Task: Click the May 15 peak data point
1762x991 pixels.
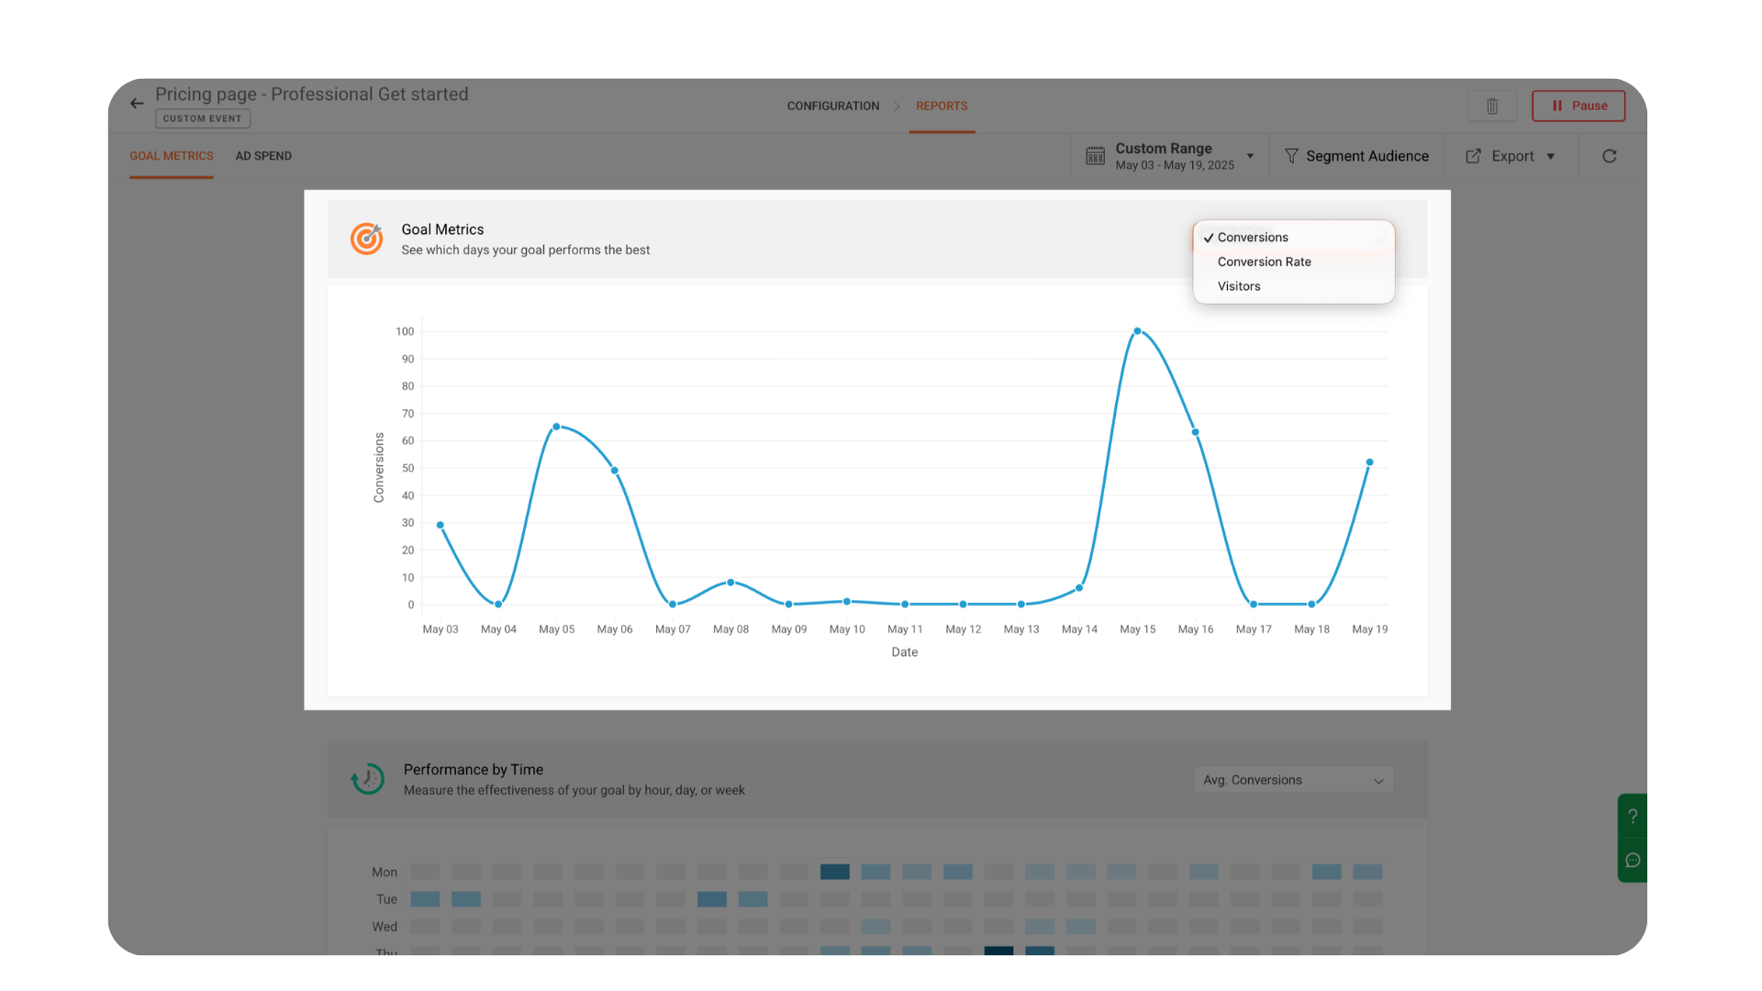Action: (1137, 331)
